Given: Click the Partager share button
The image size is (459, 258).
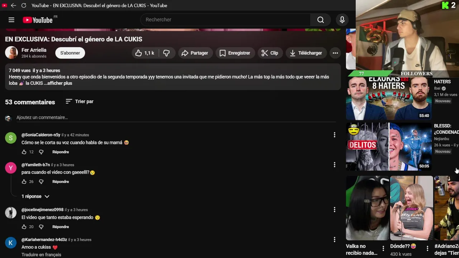Looking at the screenshot, I should click(195, 53).
